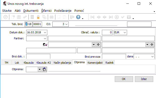156x98 pixels.
Task: Click the Izlaz button
Action: [144, 79]
